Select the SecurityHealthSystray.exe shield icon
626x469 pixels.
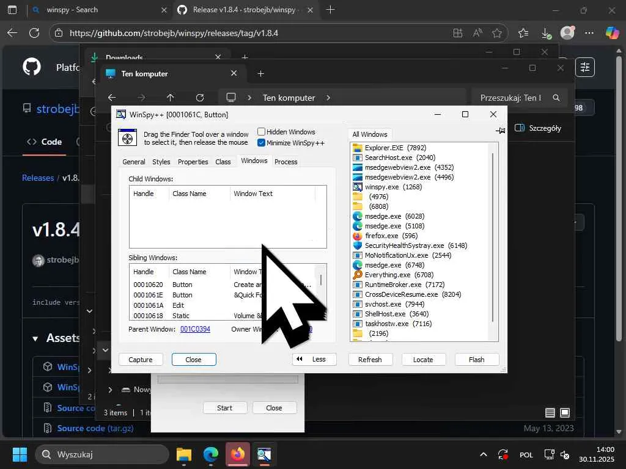[357, 245]
